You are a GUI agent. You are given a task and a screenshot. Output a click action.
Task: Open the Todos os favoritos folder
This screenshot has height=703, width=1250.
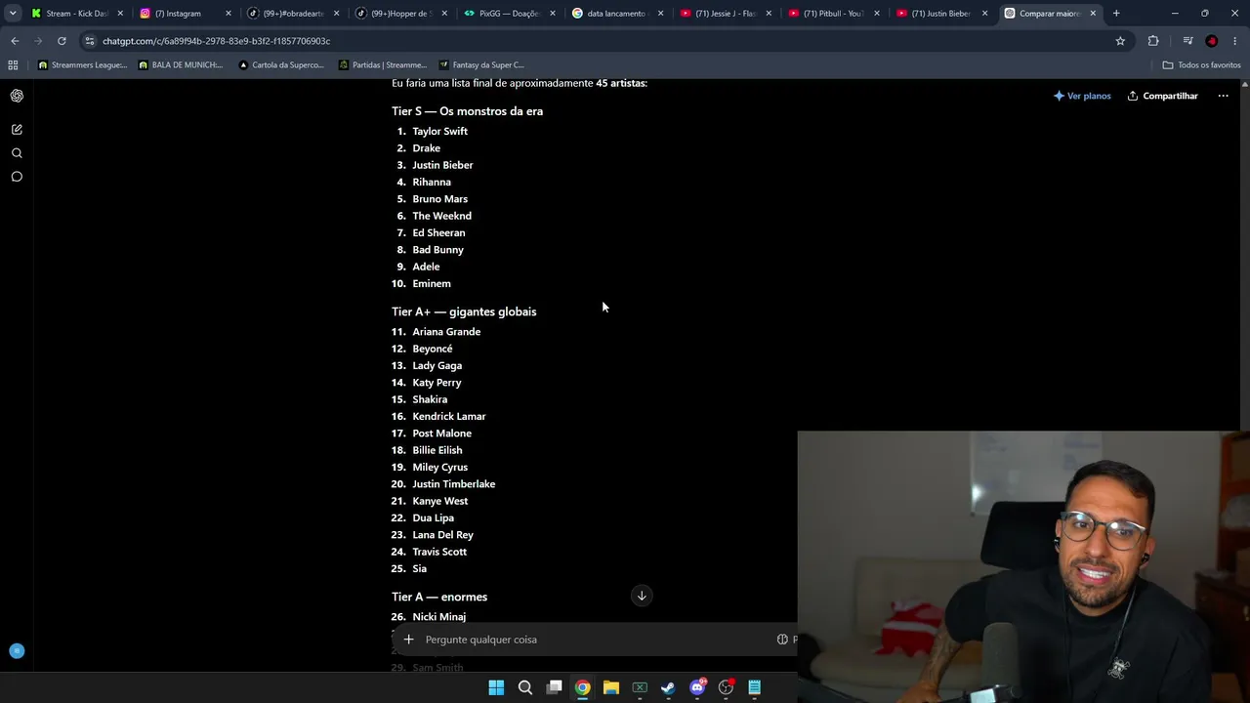coord(1201,65)
